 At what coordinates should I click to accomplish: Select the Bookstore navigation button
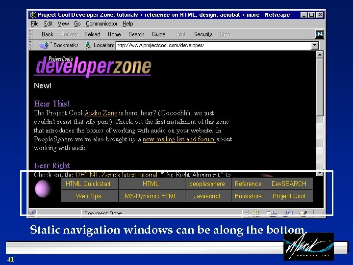point(248,196)
